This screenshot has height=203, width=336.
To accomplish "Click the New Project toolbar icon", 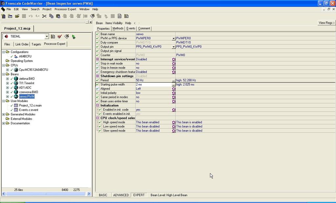I will (x=10, y=16).
